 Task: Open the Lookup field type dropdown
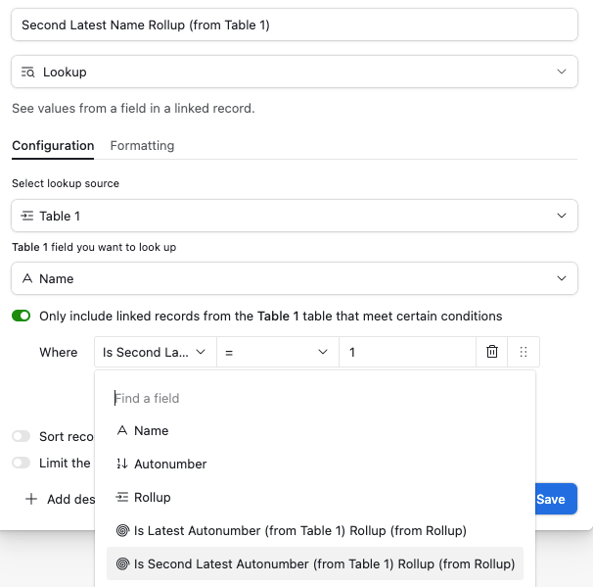(x=295, y=72)
